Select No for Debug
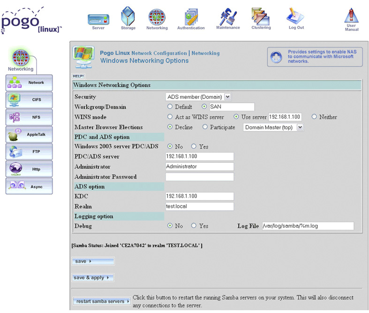 point(170,226)
